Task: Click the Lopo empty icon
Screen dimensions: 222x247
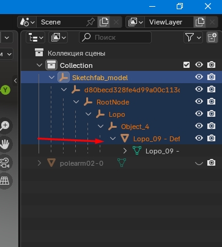Action: point(100,114)
